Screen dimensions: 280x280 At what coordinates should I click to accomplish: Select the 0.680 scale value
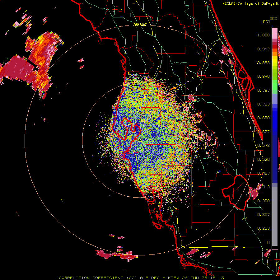pos(264,118)
